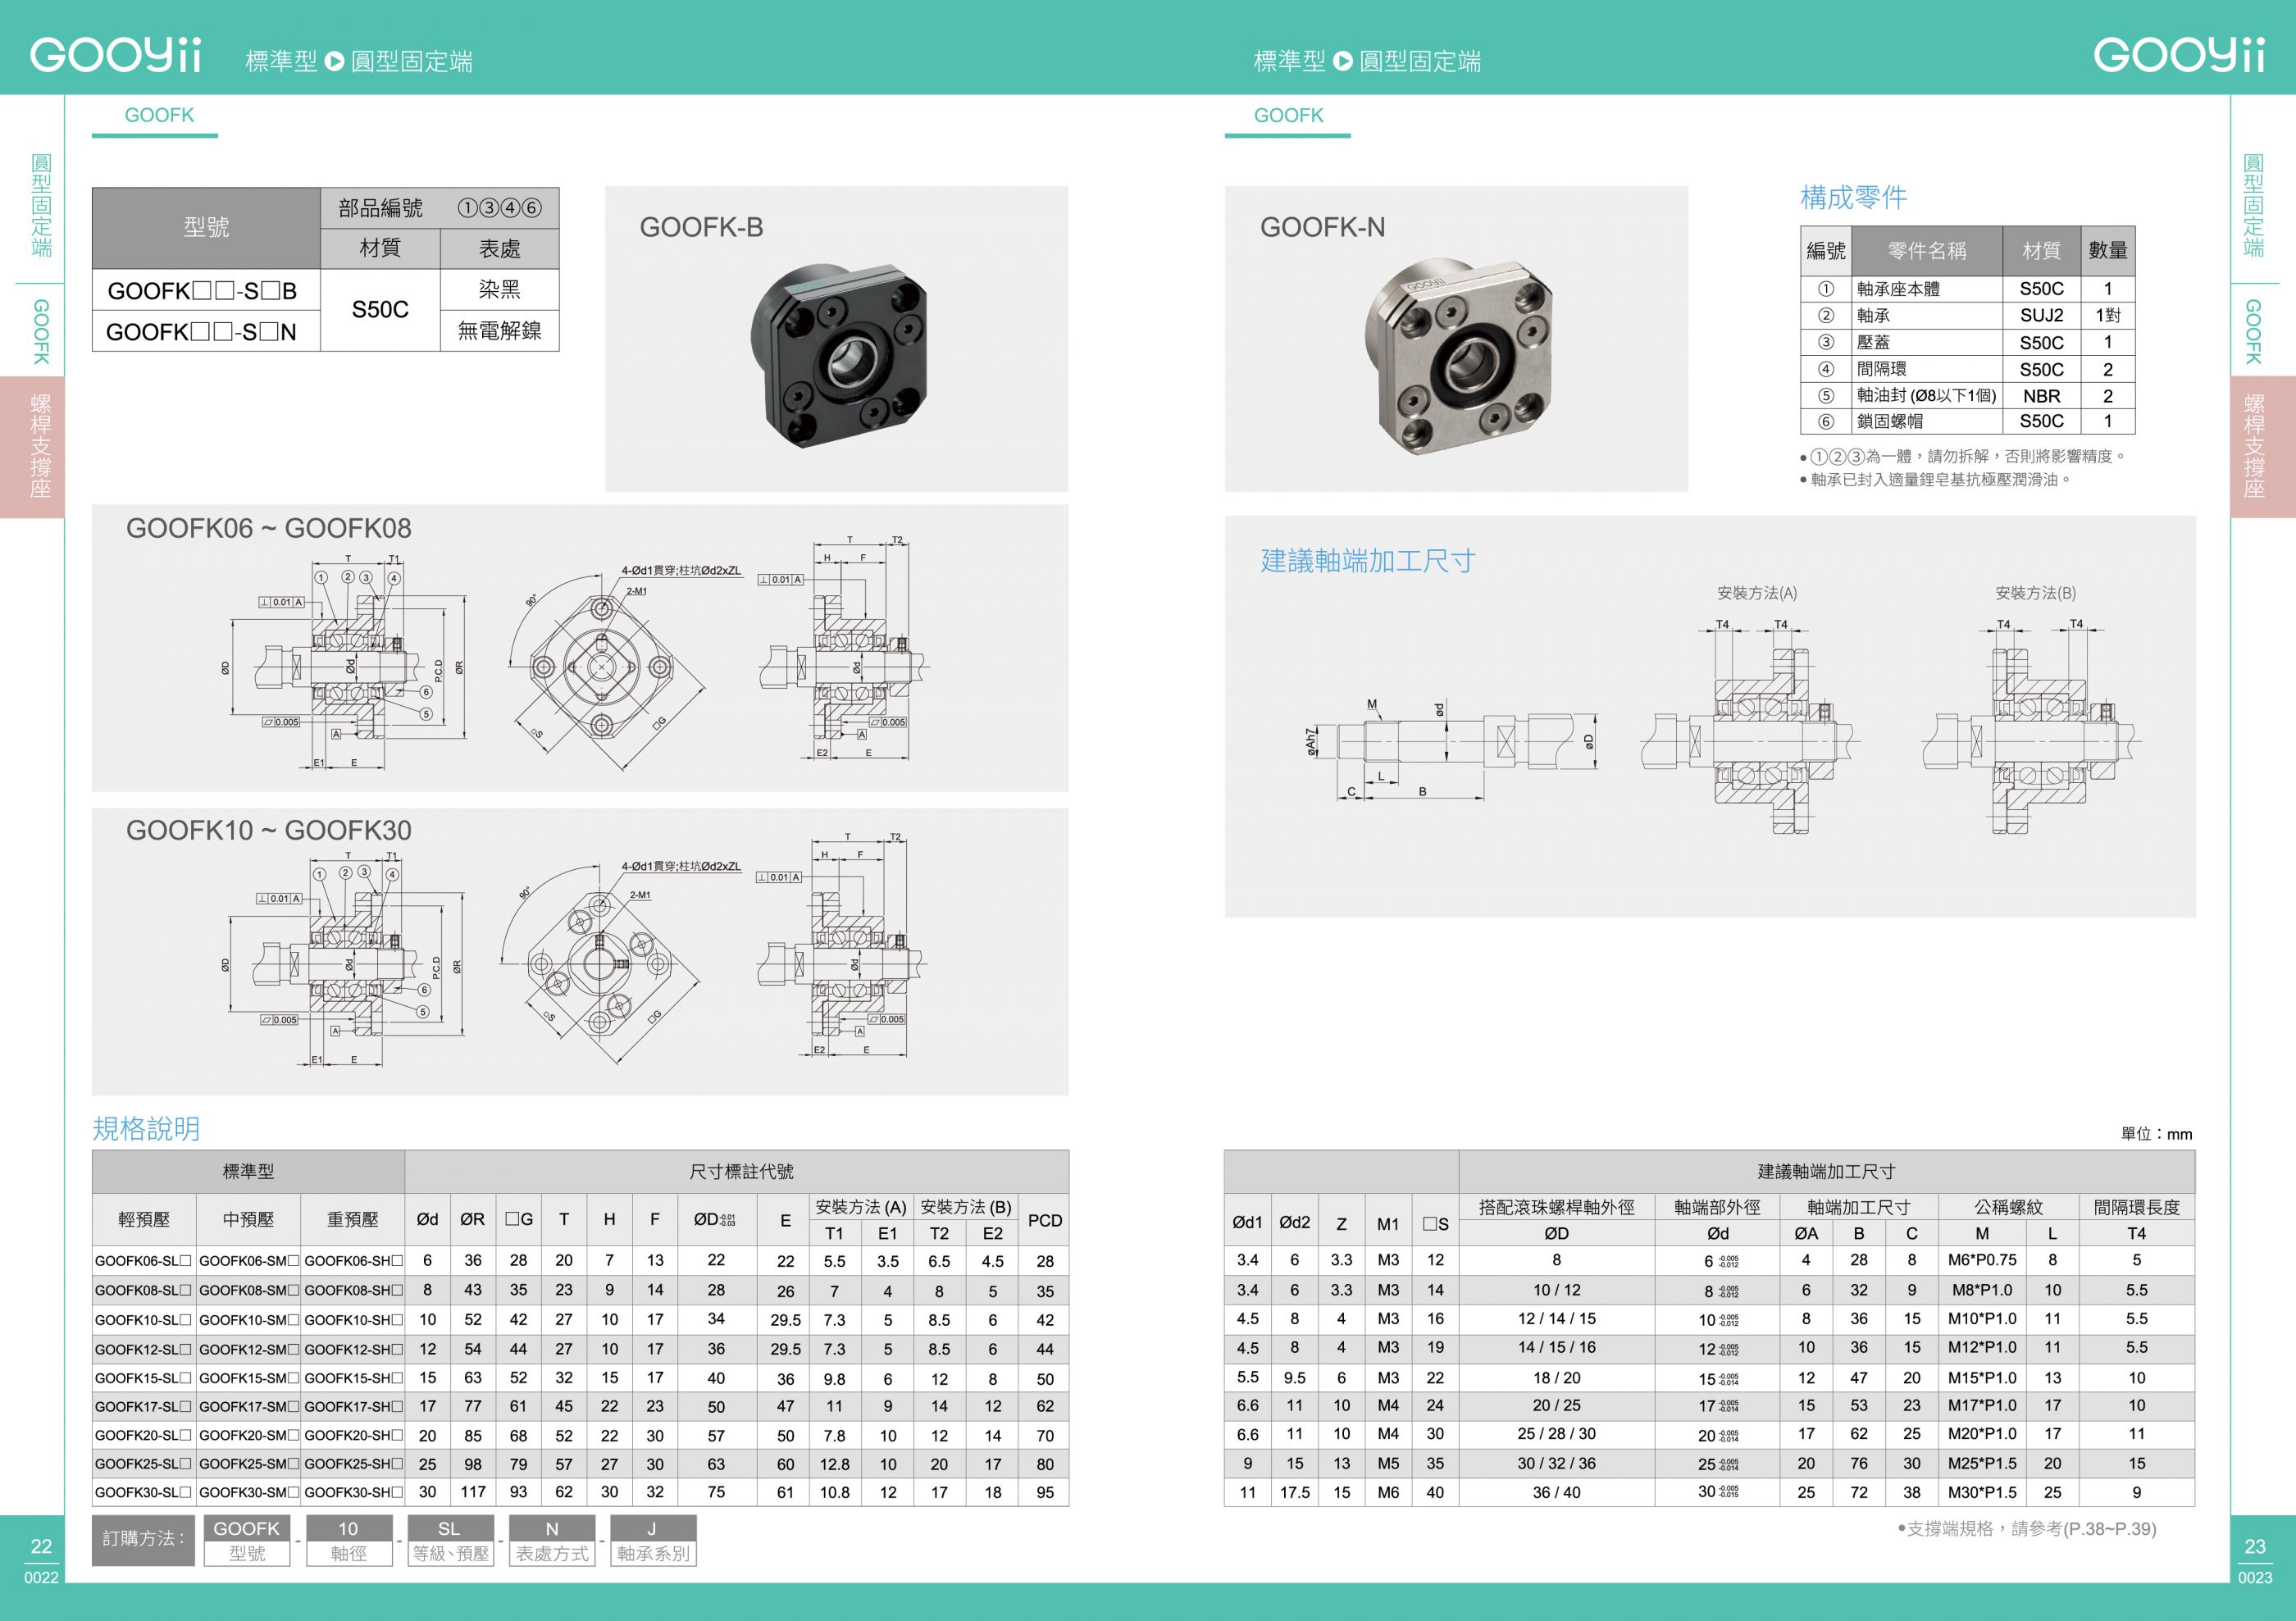Viewport: 2296px width, 1621px height.
Task: Click GOOFK10-SH□ in the spec table
Action: pos(353,1320)
